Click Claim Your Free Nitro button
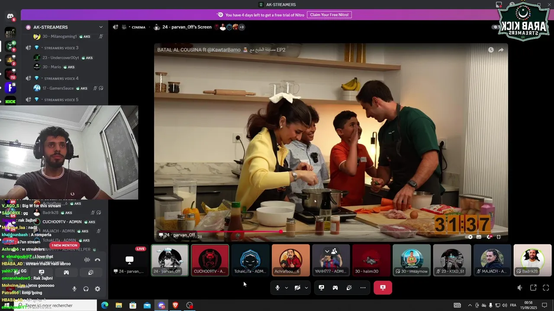554x311 pixels. click(x=329, y=15)
